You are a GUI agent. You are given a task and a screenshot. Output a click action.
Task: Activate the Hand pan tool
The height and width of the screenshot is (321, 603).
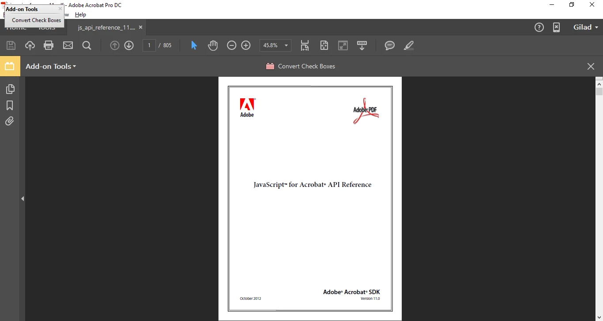coord(213,45)
